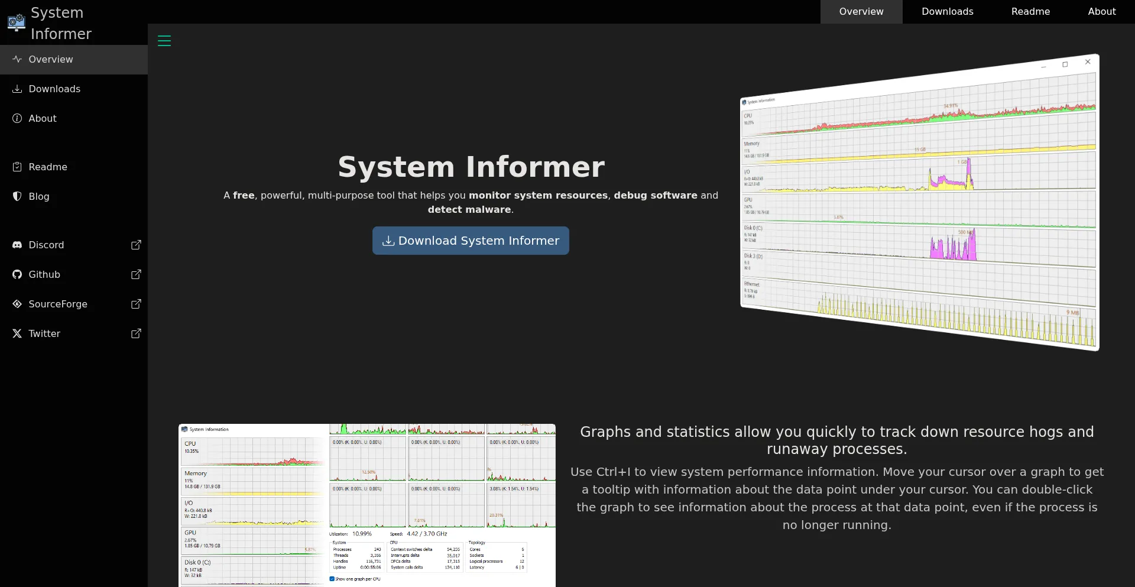The height and width of the screenshot is (587, 1135).
Task: Toggle the sidebar hamburger menu
Action: (x=164, y=41)
